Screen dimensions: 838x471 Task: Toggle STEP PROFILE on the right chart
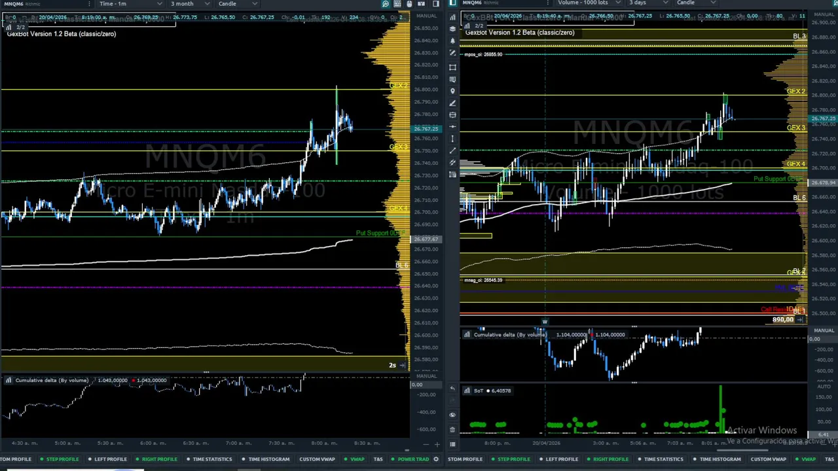coord(510,459)
